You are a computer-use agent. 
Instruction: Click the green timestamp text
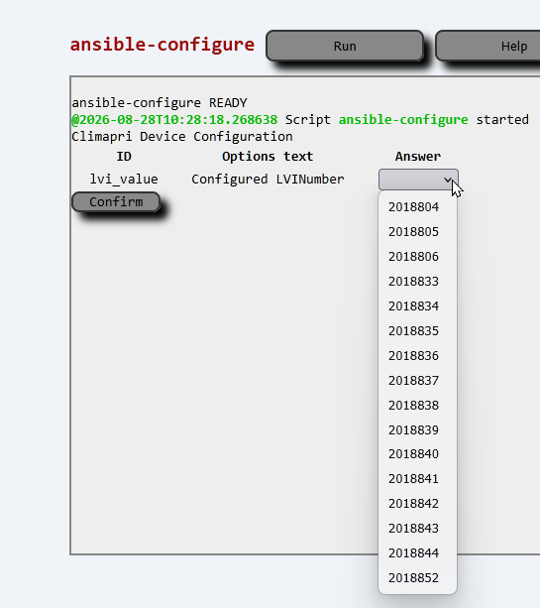pos(174,119)
